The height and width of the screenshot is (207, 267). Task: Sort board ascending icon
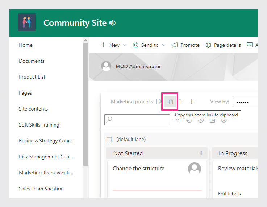[182, 102]
